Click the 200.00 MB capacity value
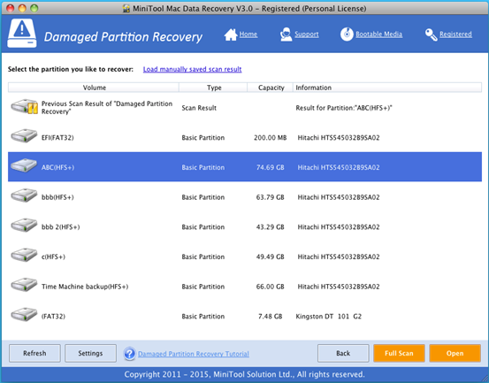The image size is (489, 383). point(270,137)
